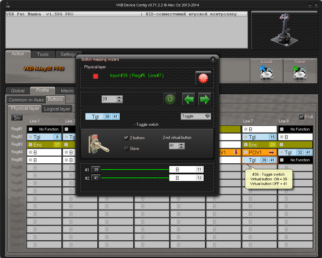
Task: Decrease the 2-nd virtual button value
Action: point(181,147)
